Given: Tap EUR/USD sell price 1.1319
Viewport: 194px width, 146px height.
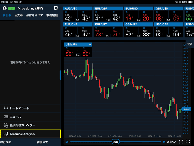Looking at the screenshot, I should (x=131, y=16).
